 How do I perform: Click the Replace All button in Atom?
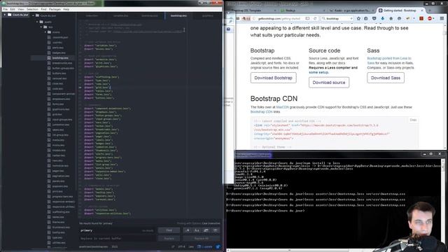tap(202, 238)
